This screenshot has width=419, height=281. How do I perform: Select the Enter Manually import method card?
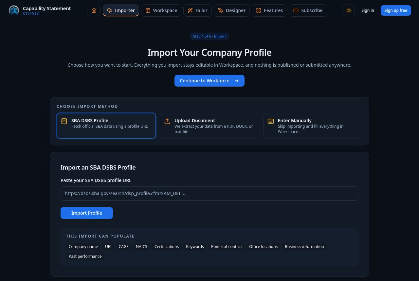point(313,126)
